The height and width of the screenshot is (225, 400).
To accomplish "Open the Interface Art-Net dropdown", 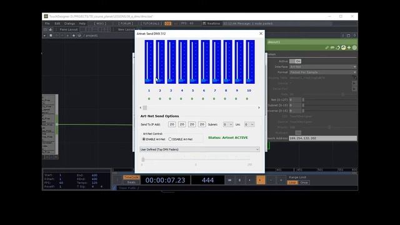I will 322,67.
